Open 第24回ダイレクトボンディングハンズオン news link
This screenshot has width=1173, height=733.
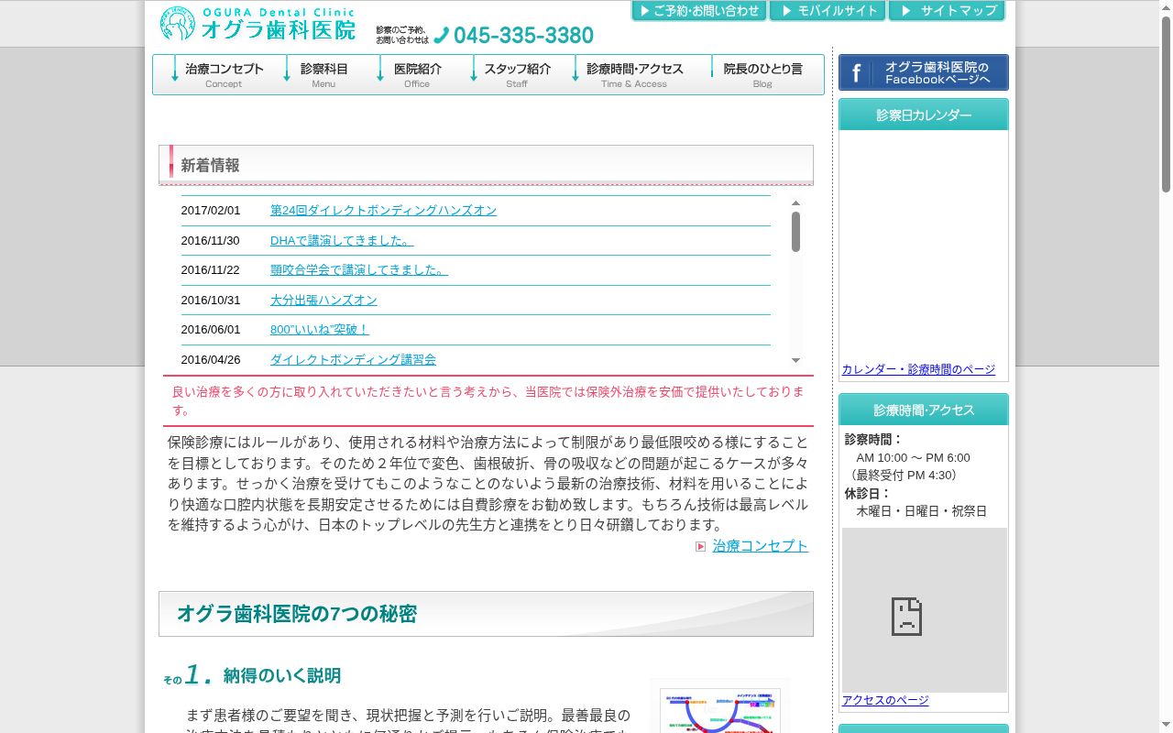click(383, 211)
